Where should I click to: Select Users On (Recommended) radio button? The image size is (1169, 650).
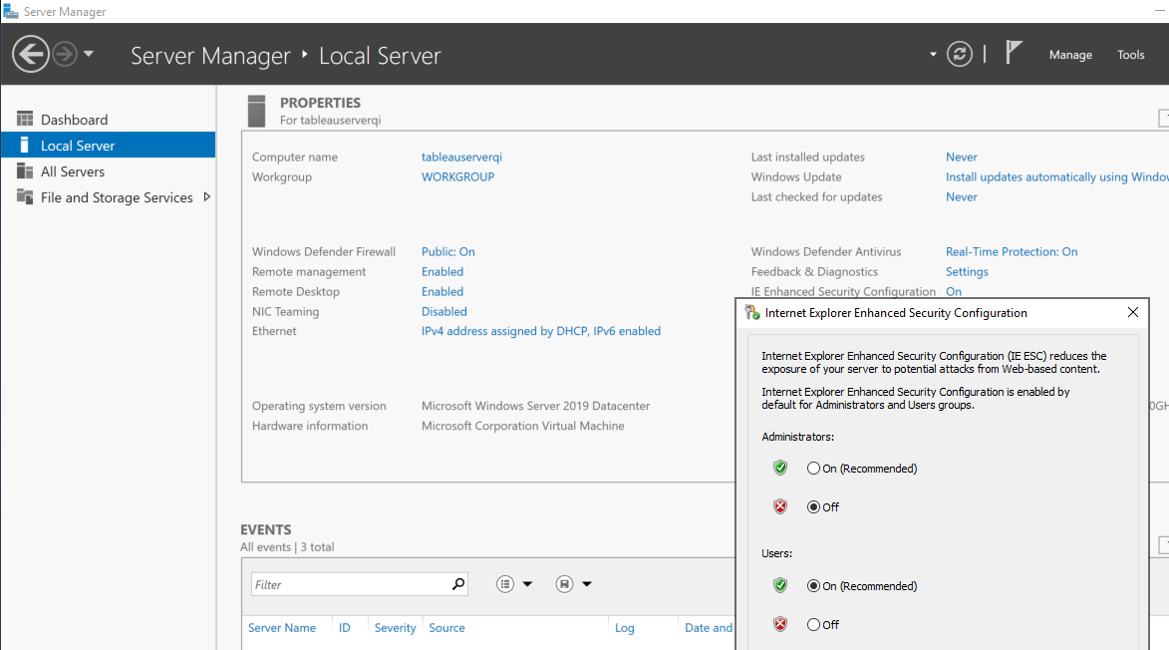point(813,586)
